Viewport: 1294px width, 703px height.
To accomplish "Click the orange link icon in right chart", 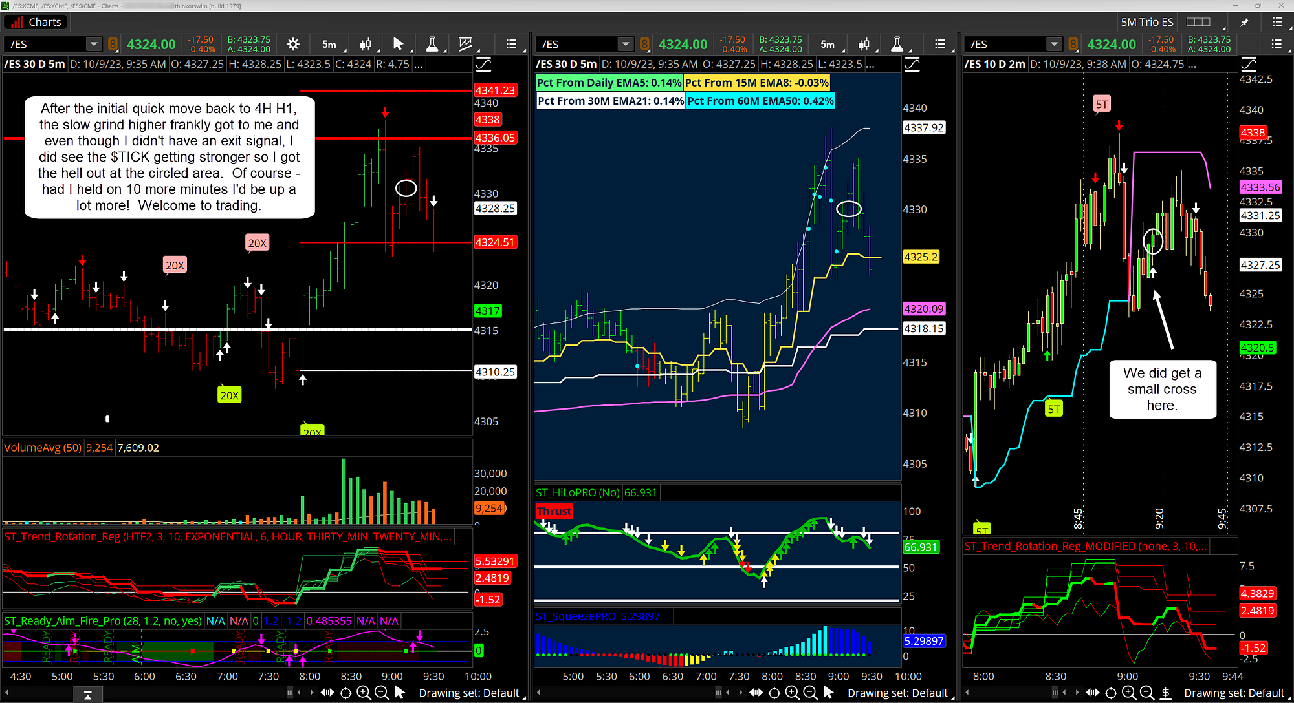I will point(1073,44).
